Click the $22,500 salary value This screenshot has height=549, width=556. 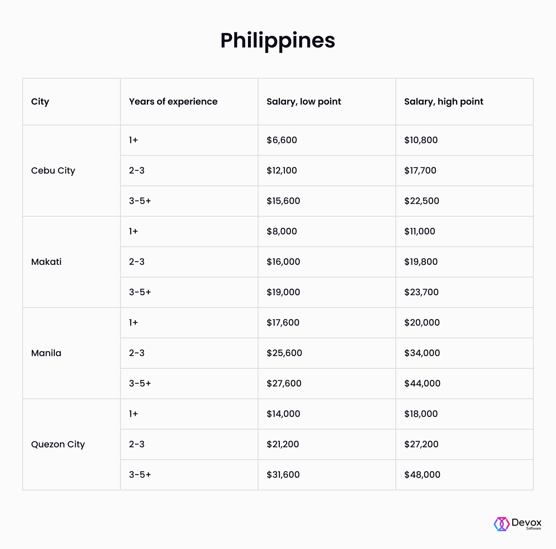pos(421,201)
